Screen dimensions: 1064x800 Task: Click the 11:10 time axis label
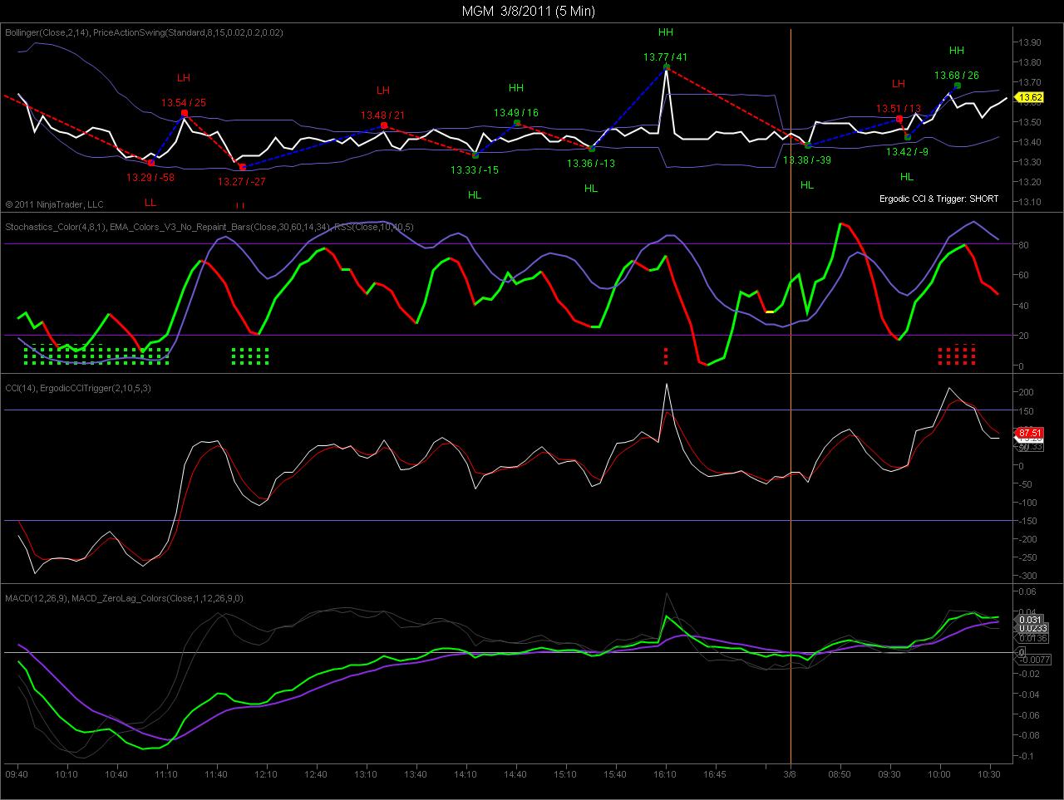pyautogui.click(x=167, y=773)
